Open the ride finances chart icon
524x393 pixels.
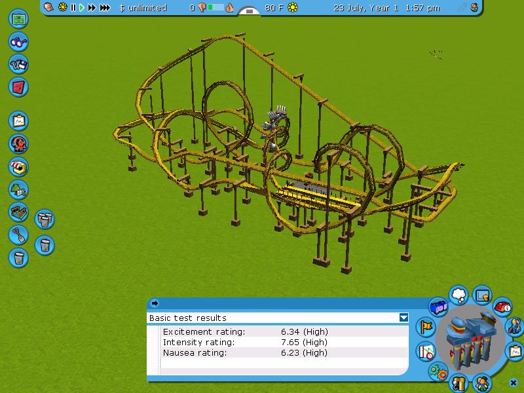tap(483, 295)
